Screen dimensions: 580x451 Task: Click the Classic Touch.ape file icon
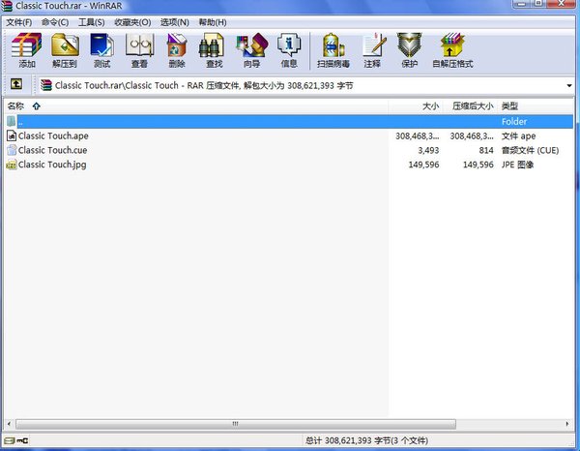pos(12,135)
